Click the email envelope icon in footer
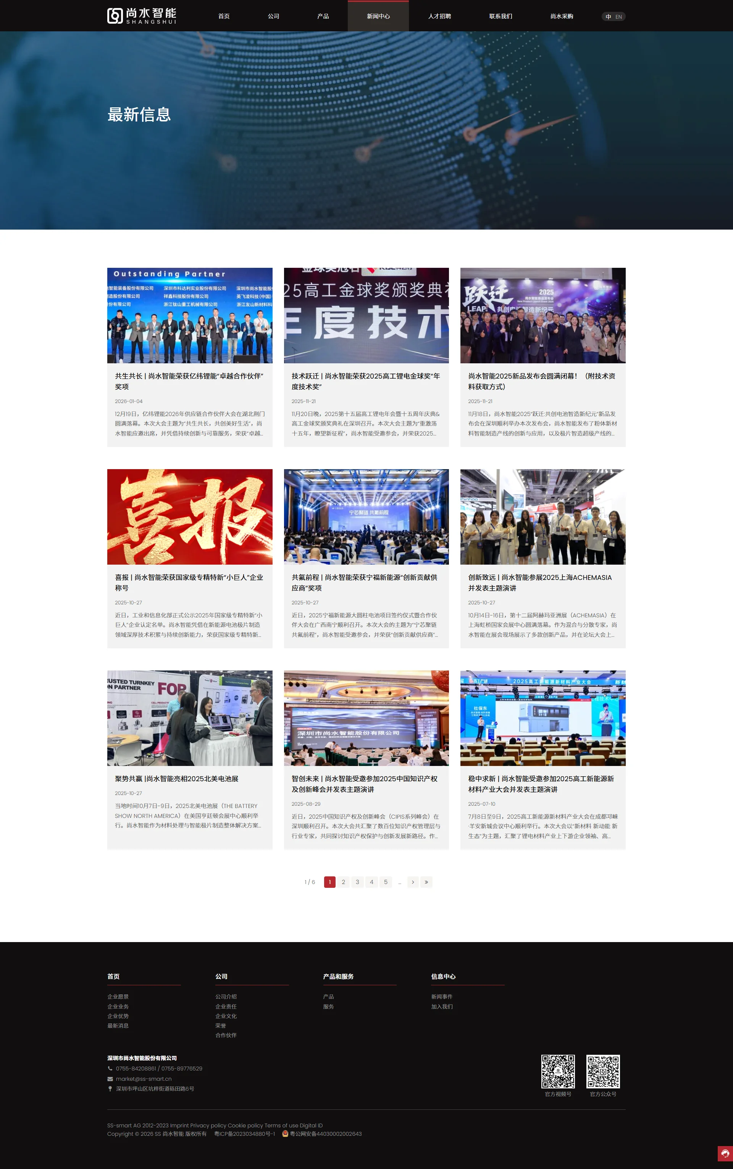Viewport: 733px width, 1169px height. click(x=110, y=1079)
